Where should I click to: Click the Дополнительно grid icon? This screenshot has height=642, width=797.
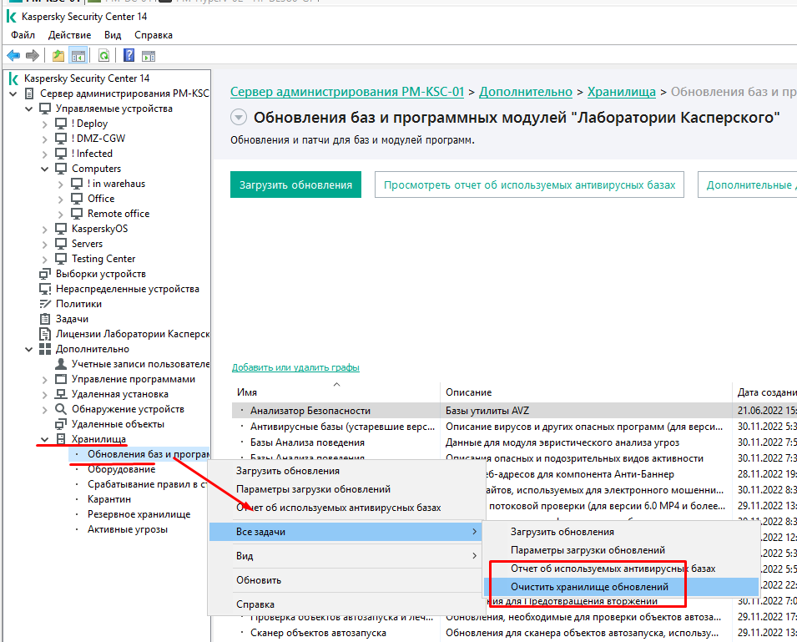pos(45,349)
